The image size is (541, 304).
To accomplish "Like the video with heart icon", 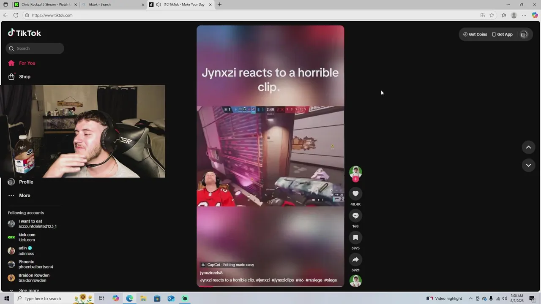I will (355, 193).
